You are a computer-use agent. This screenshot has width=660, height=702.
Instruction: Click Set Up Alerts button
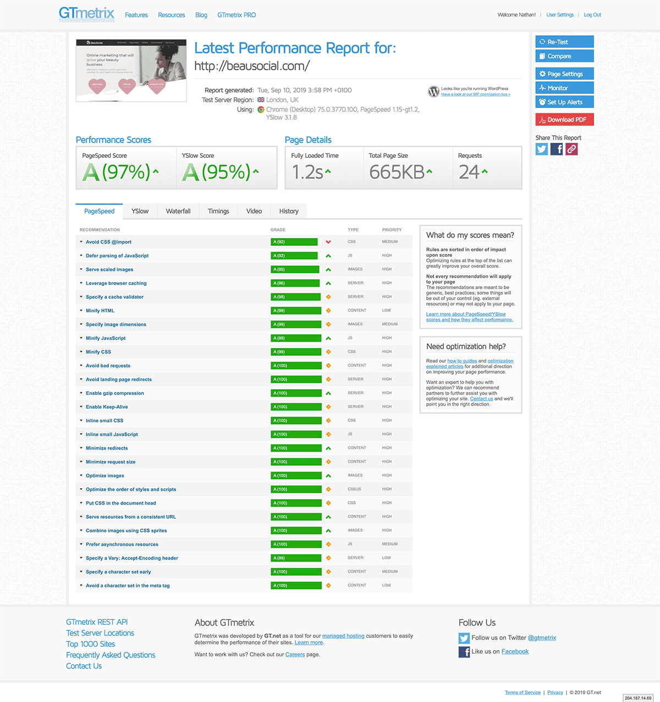click(565, 102)
